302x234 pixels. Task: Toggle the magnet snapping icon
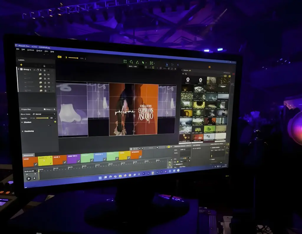click(x=167, y=64)
